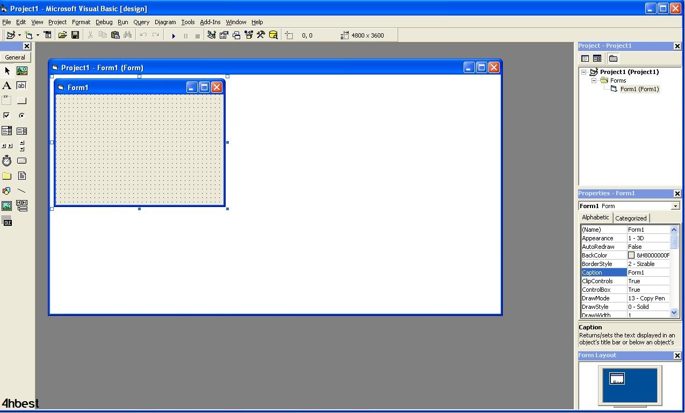The width and height of the screenshot is (685, 413).
Task: Select the Timer control tool
Action: (7, 161)
